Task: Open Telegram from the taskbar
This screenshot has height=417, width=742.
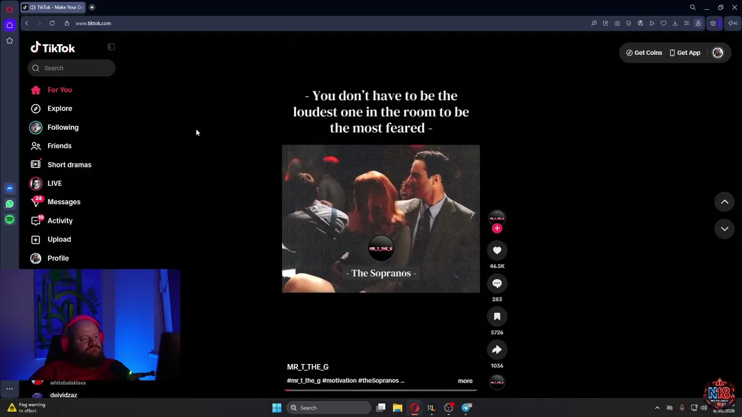Action: 467,408
